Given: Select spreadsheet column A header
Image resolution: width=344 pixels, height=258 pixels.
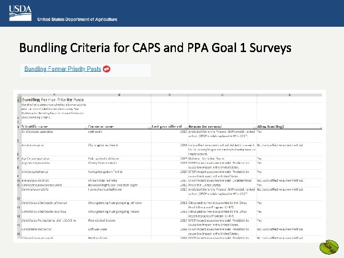Looking at the screenshot, I should (x=54, y=95).
